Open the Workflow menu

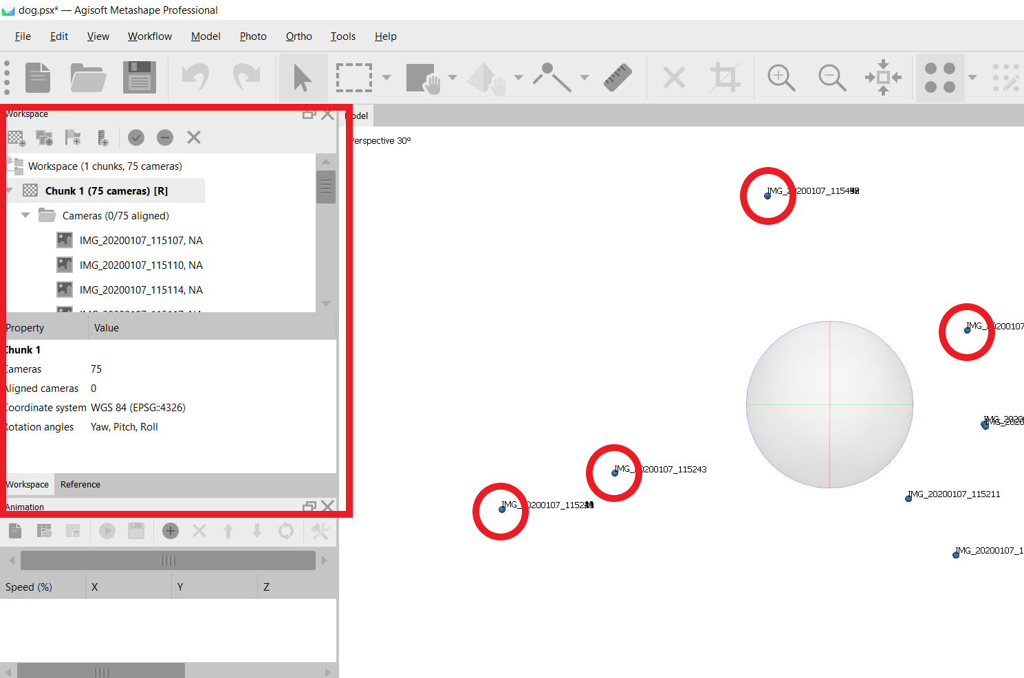click(149, 36)
